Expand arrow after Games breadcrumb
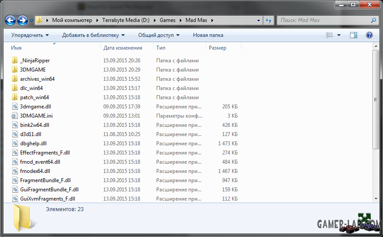This screenshot has width=383, height=237. tap(181, 20)
